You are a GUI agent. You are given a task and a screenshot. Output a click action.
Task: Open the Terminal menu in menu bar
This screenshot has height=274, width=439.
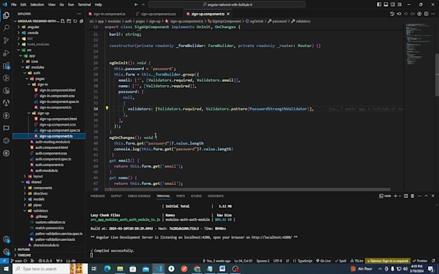click(85, 5)
